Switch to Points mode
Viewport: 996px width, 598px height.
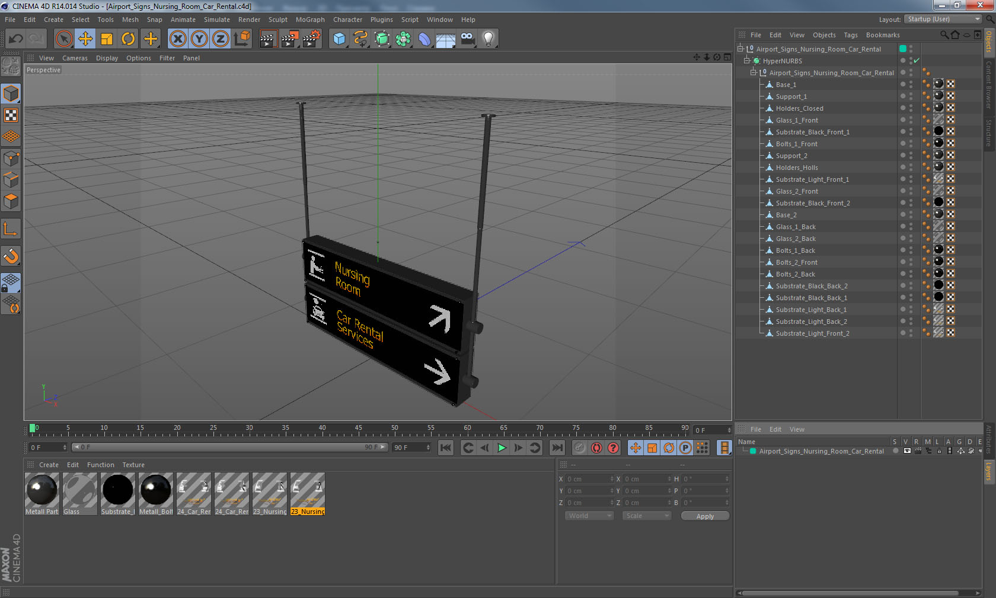(x=11, y=158)
